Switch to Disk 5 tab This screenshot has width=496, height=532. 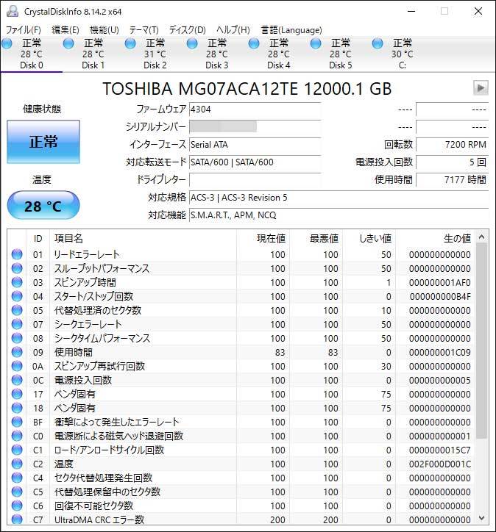click(341, 54)
